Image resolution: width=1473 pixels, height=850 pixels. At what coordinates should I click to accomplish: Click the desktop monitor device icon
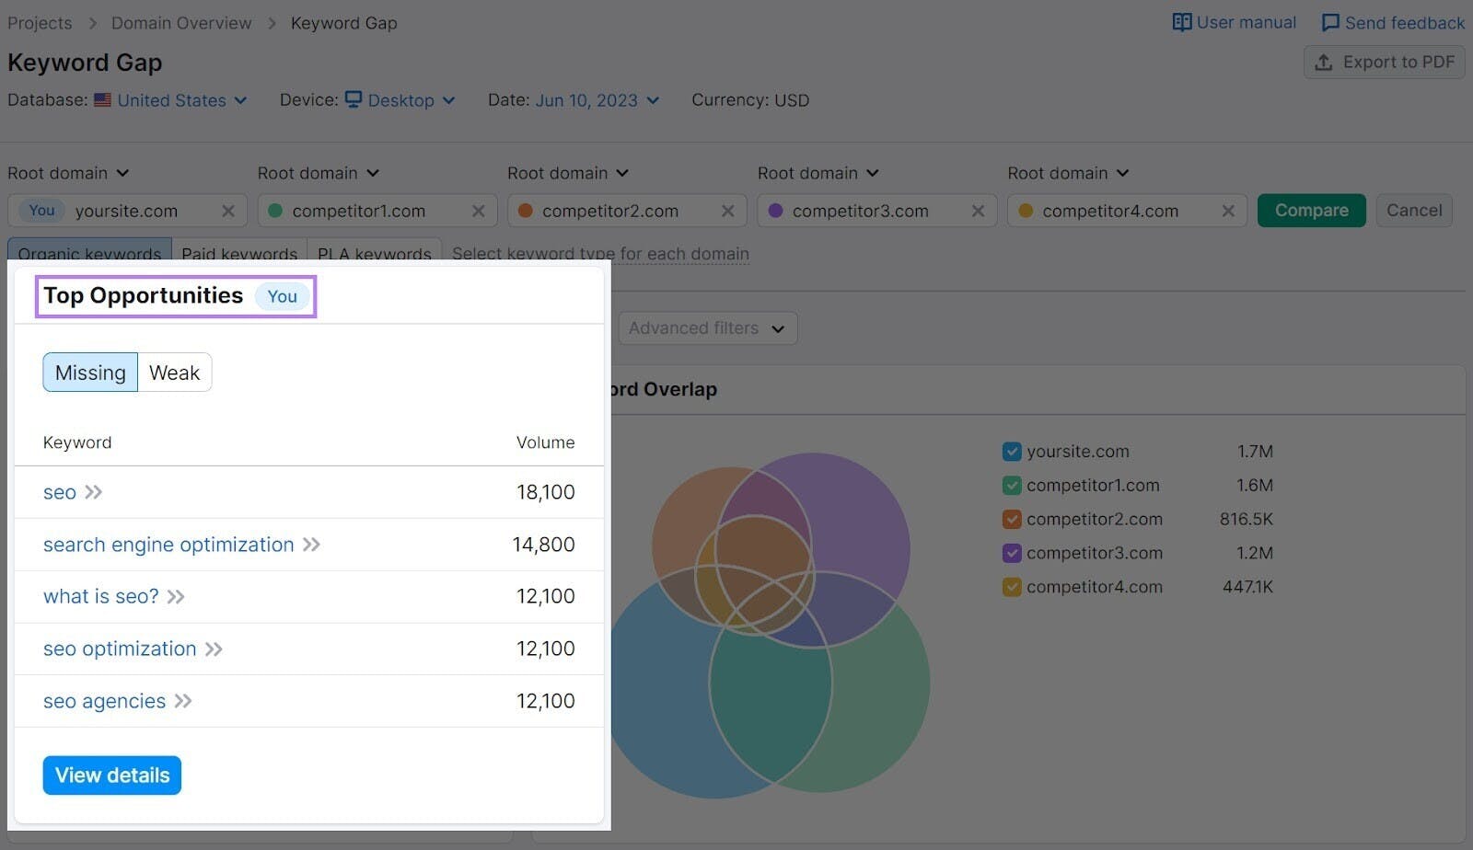point(354,99)
